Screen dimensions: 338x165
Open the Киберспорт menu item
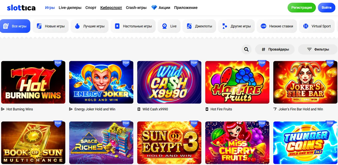pyautogui.click(x=111, y=7)
